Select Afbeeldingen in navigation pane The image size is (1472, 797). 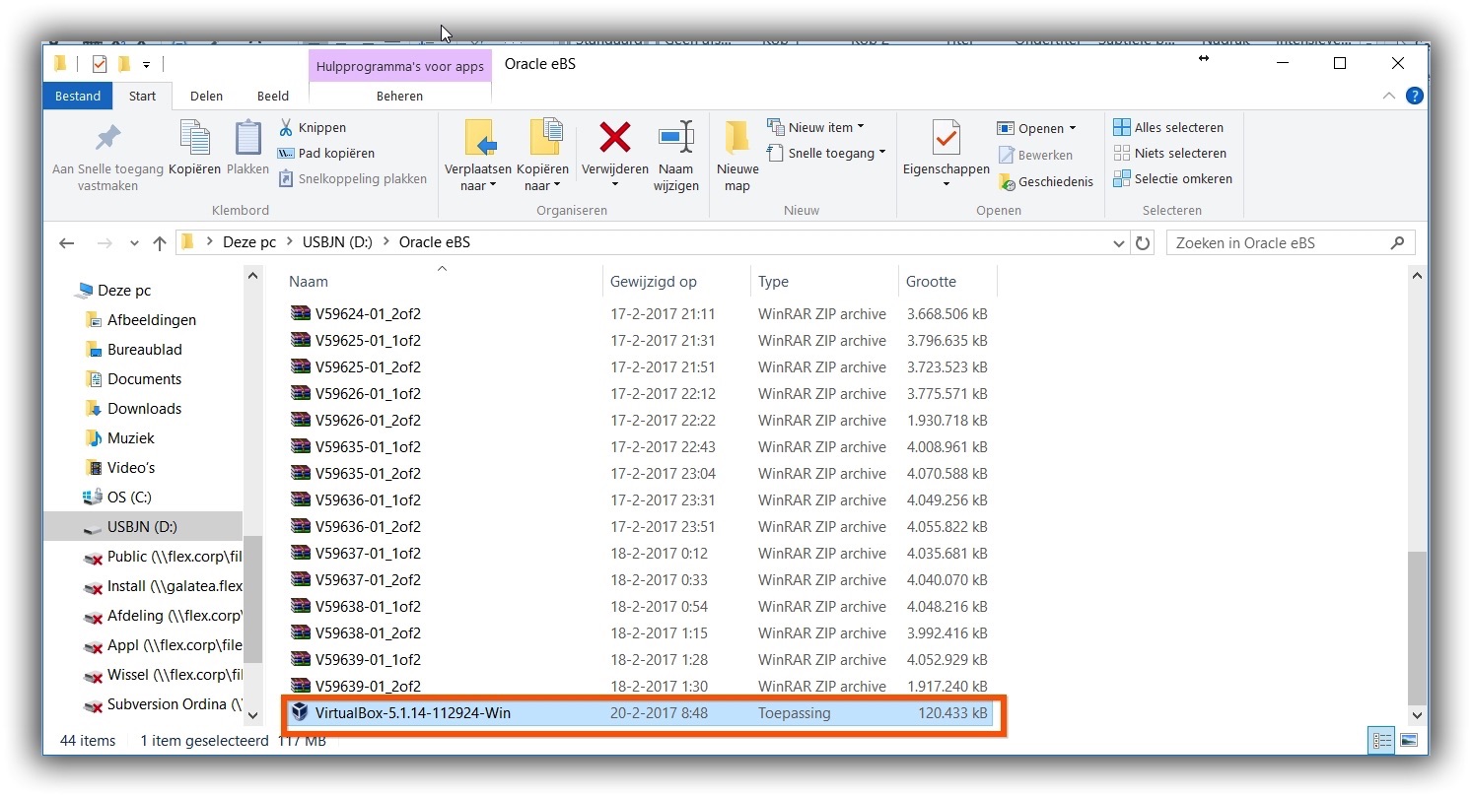pos(140,320)
